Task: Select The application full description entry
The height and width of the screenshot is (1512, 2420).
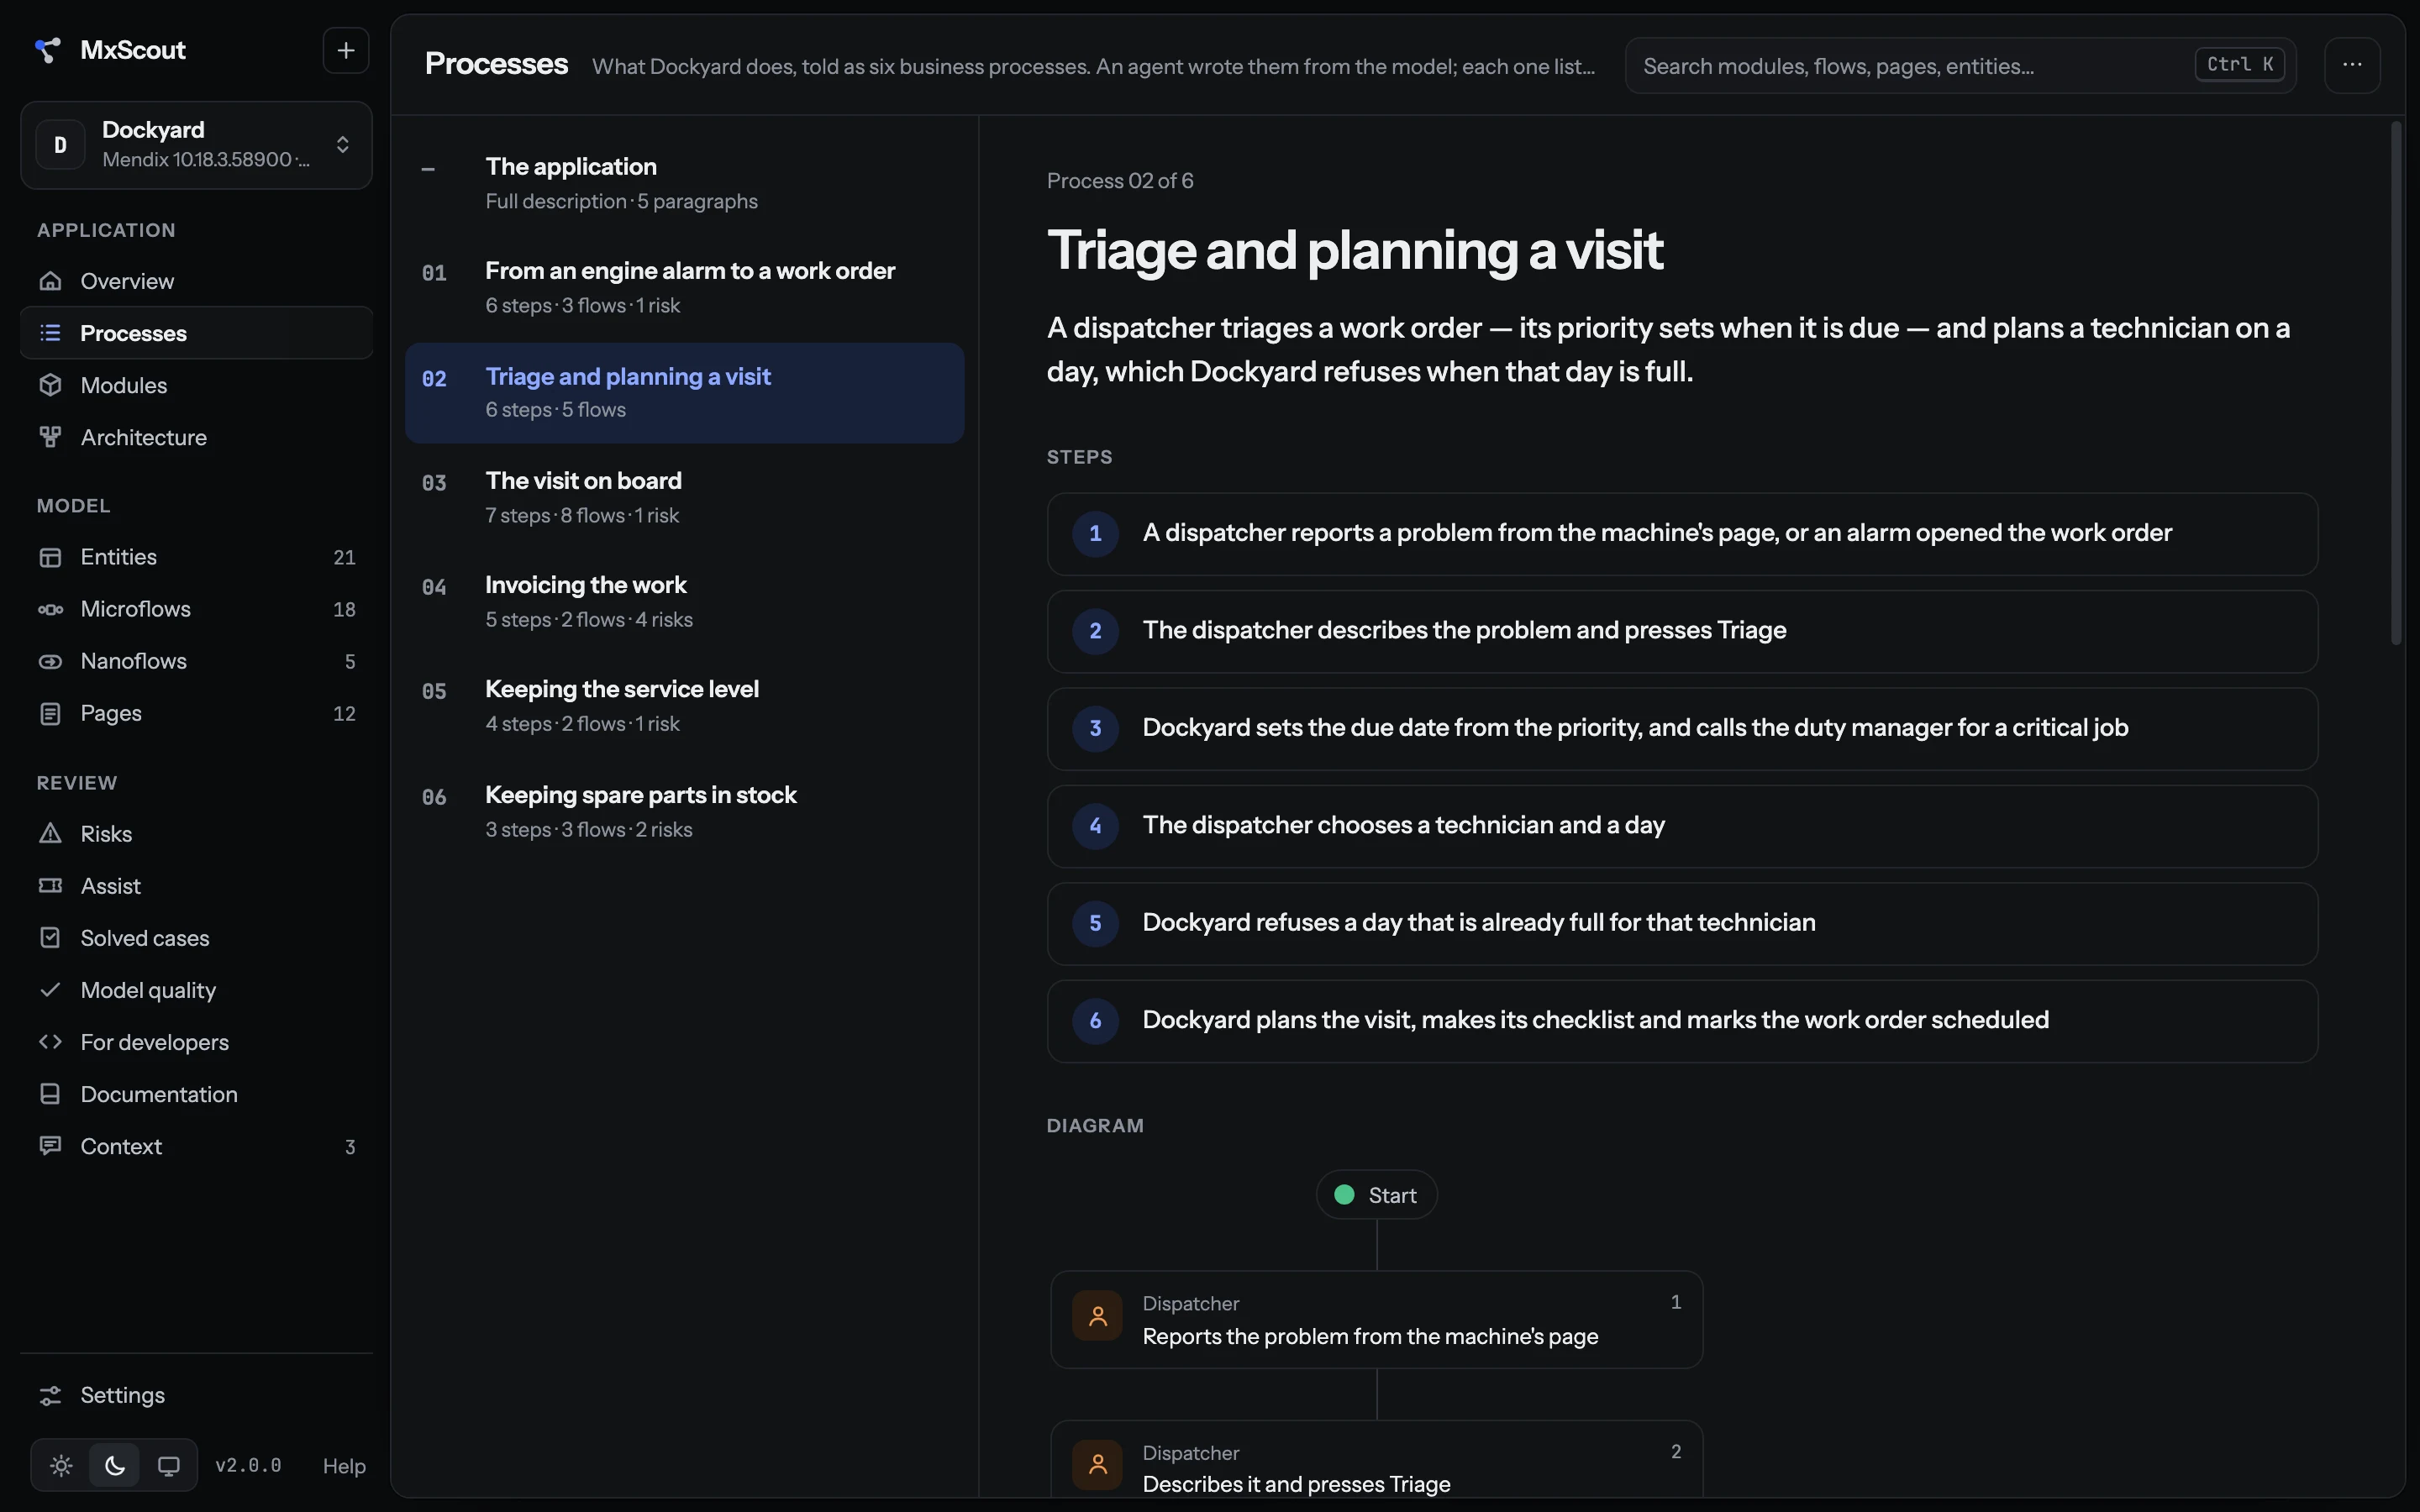Action: (x=685, y=183)
